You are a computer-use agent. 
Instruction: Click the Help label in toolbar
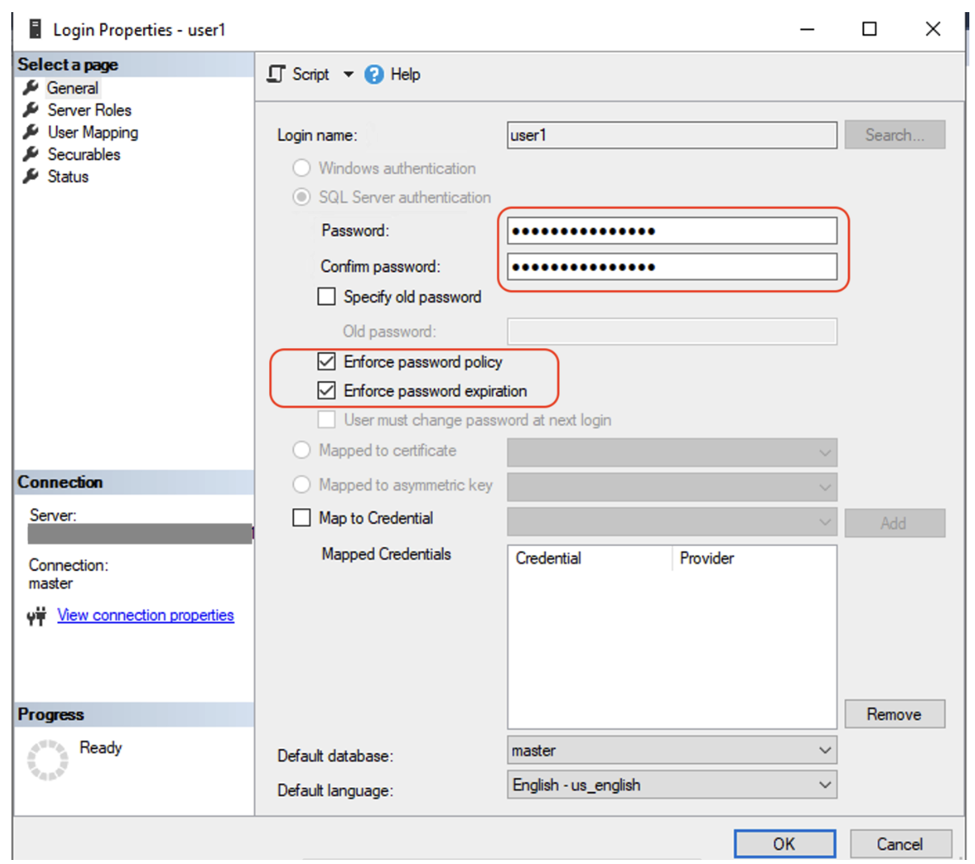pyautogui.click(x=406, y=74)
